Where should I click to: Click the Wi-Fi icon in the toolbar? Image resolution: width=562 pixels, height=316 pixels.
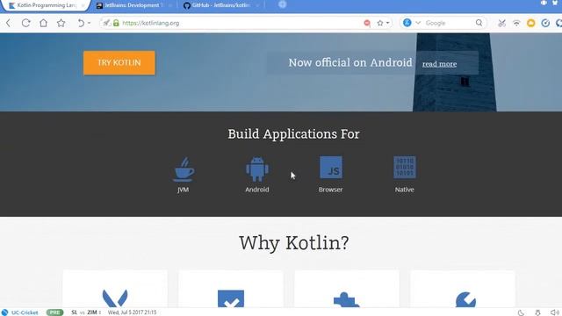pos(516,23)
